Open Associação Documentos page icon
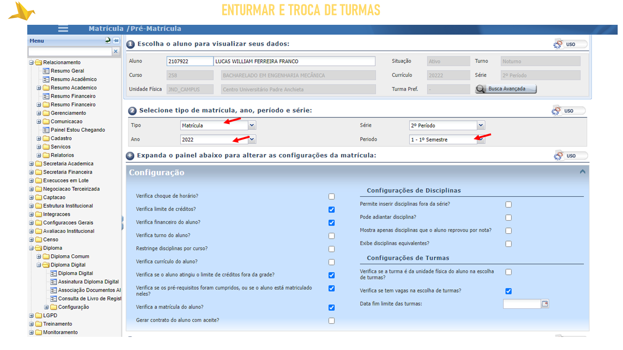Screen dimensions: 623x350 click(x=54, y=290)
